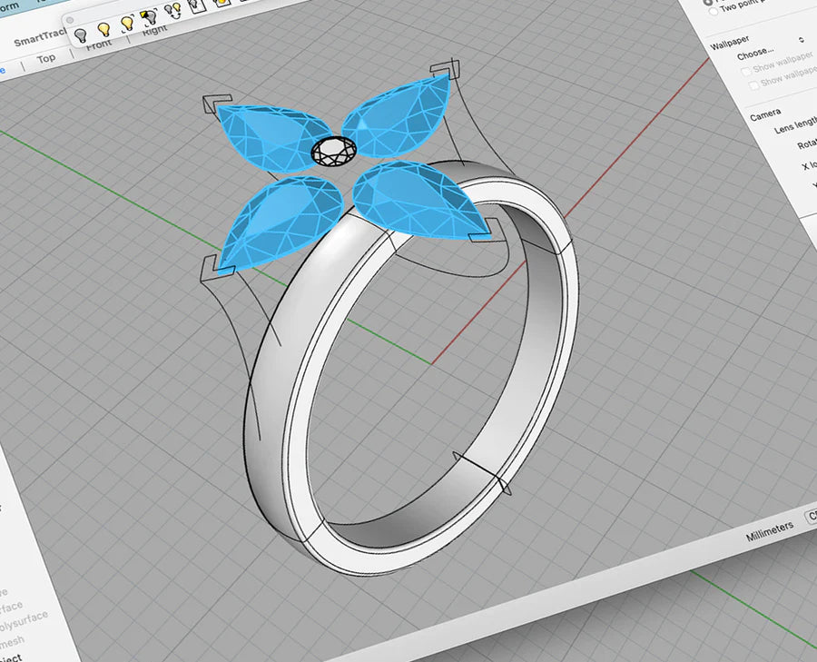Viewport: 817px width, 662px height.
Task: Enable the first Show wallpaper checkbox
Action: coord(746,70)
